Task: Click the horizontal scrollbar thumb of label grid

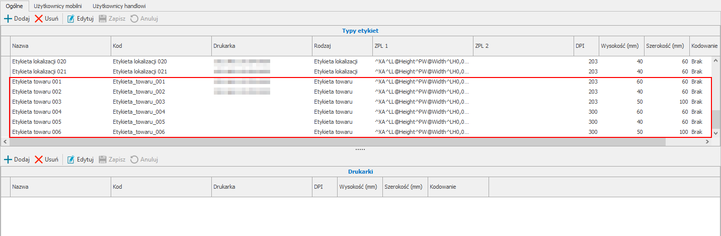Action: (337, 142)
